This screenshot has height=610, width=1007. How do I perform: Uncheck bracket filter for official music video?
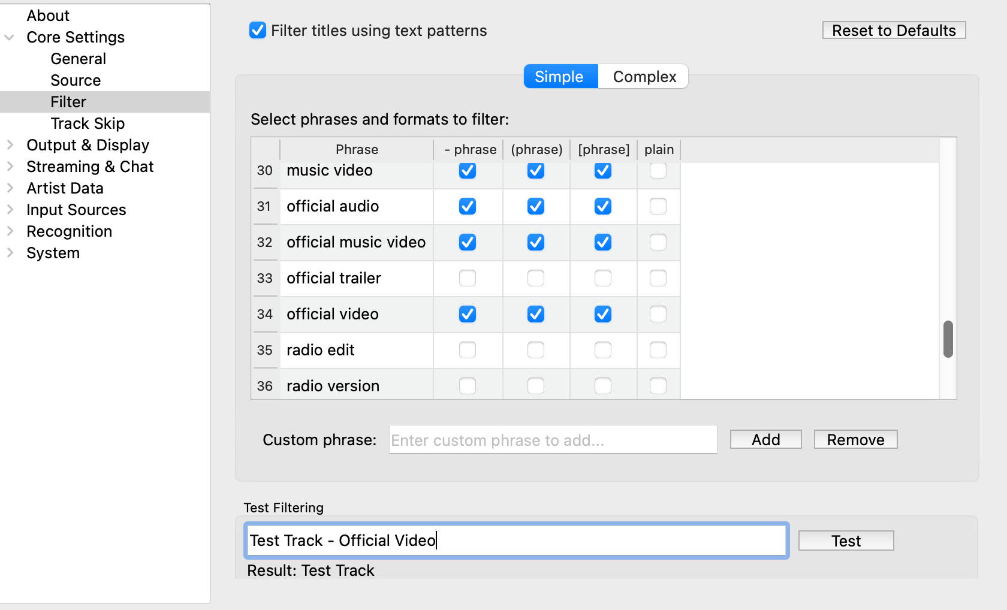coord(603,243)
